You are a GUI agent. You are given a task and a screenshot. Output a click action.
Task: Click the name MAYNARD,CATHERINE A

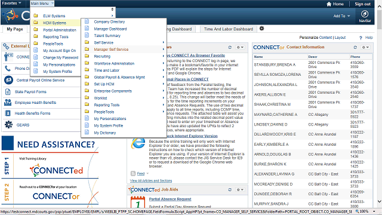point(276,114)
